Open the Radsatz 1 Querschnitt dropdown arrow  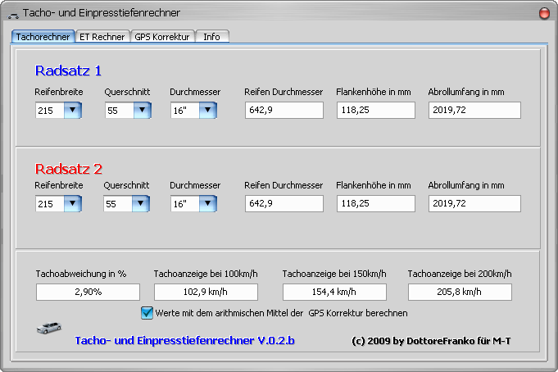click(143, 110)
